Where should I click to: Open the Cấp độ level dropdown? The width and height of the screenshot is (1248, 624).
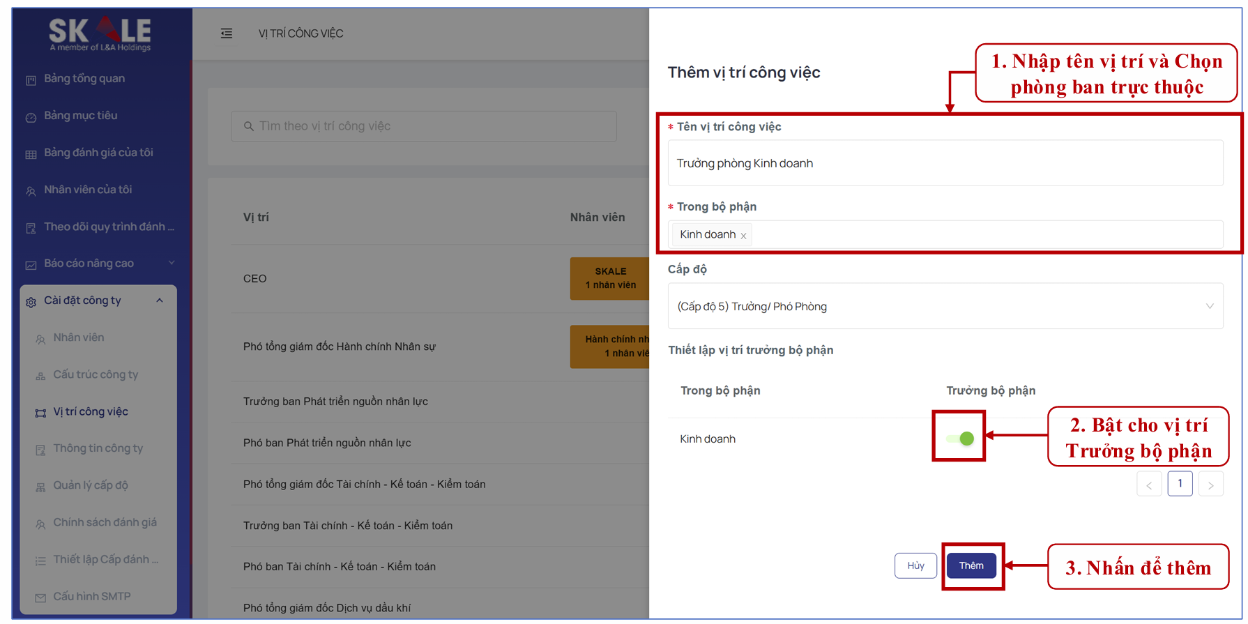point(945,306)
